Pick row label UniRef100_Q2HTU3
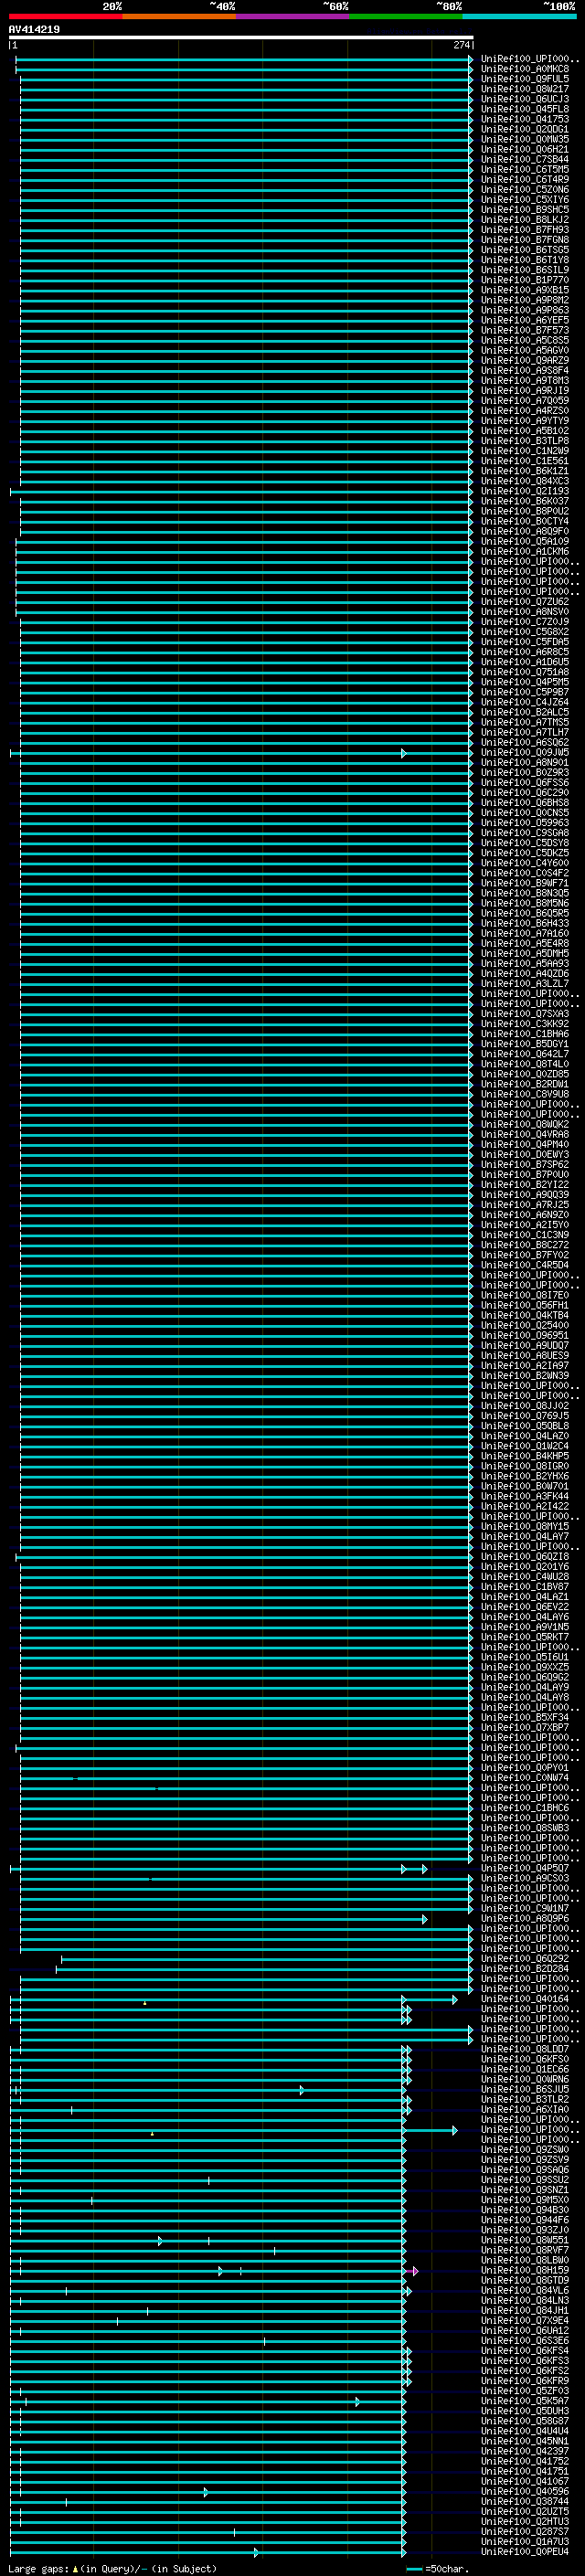Screen dimensions: 585x2576 [525, 2521]
